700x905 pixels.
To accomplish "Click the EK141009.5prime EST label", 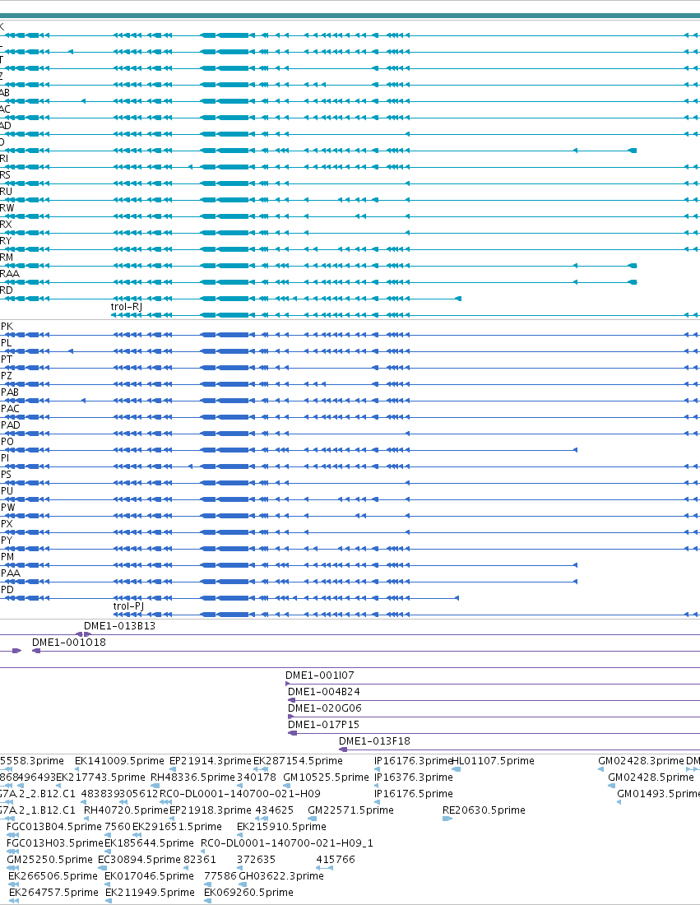I will [x=119, y=761].
